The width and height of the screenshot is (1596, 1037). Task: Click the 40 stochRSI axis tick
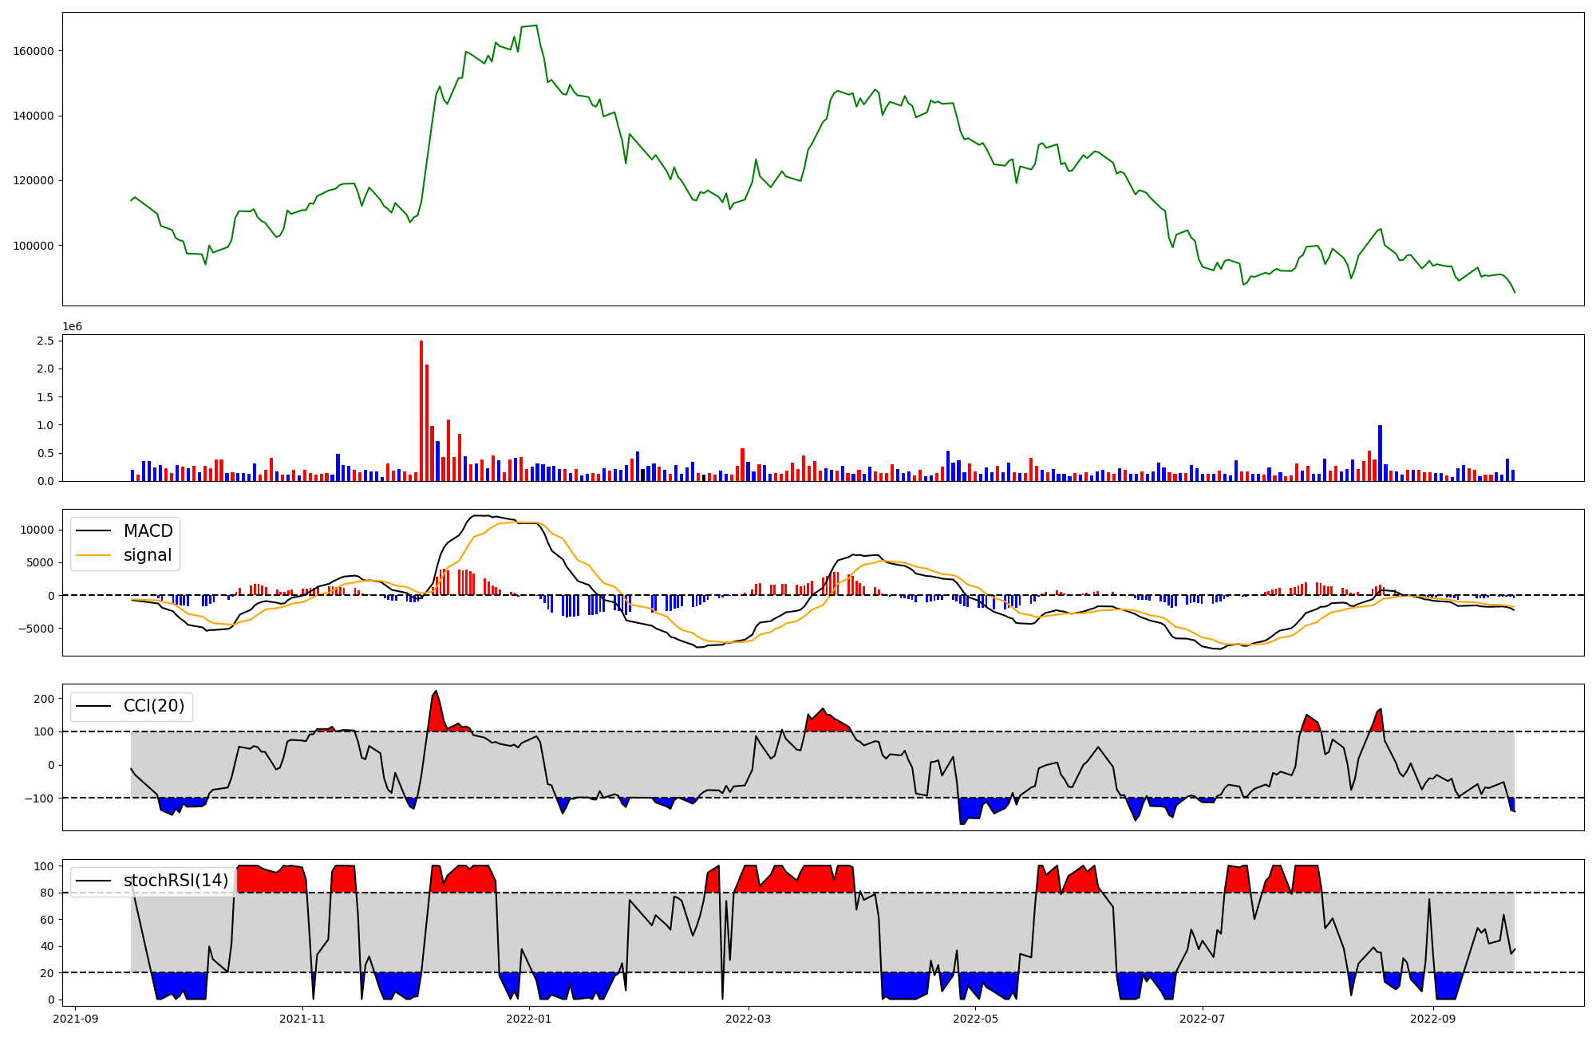point(48,947)
